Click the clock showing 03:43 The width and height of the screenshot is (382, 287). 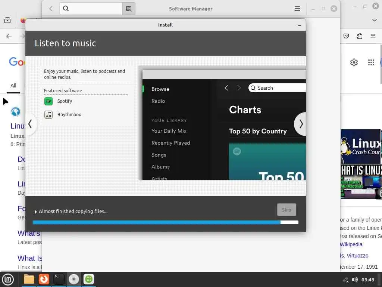coord(367,280)
